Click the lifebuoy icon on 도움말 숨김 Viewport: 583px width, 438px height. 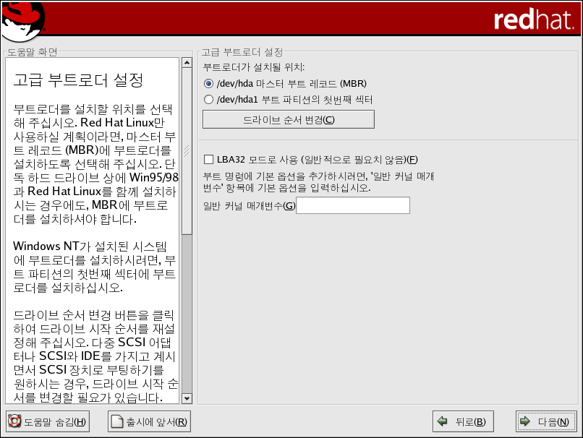pos(14,421)
